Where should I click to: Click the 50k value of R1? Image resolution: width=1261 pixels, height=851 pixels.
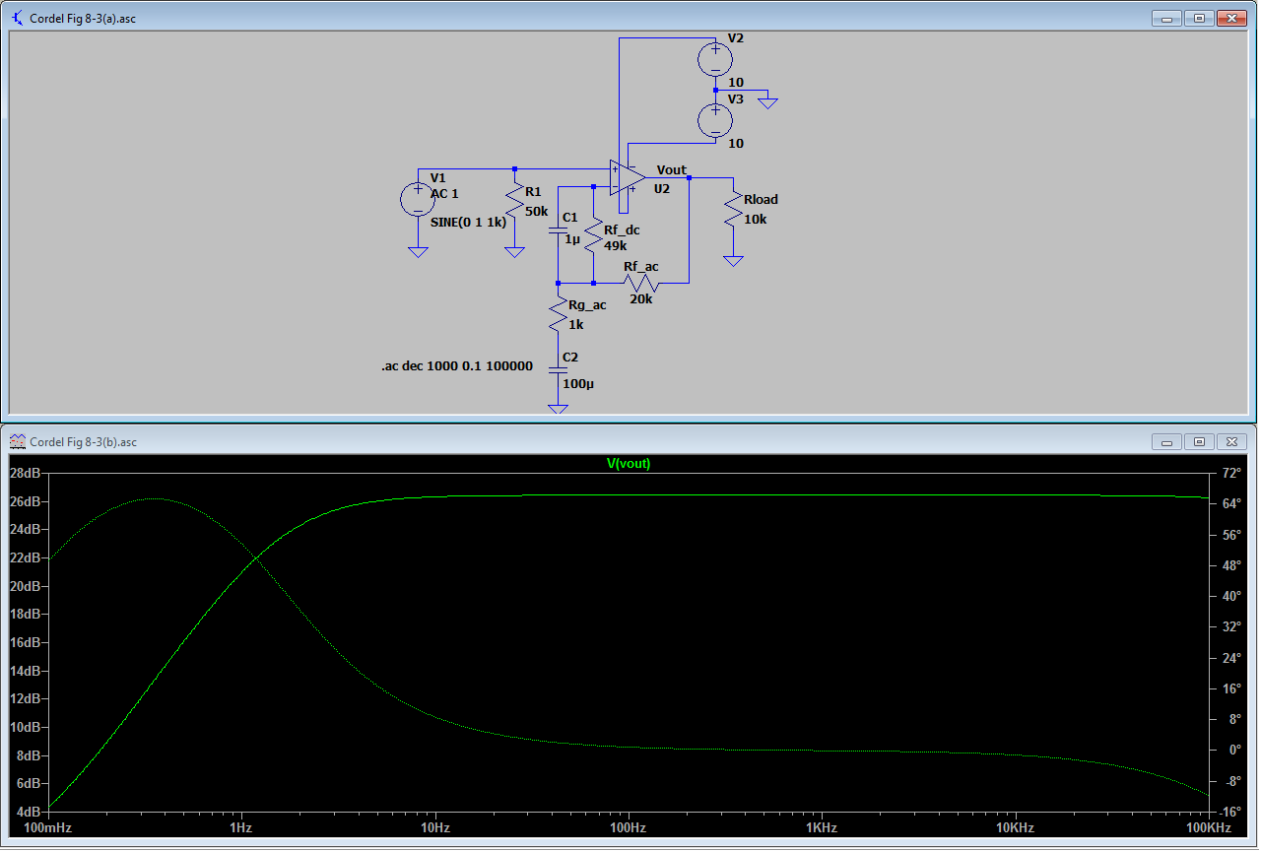[x=537, y=212]
